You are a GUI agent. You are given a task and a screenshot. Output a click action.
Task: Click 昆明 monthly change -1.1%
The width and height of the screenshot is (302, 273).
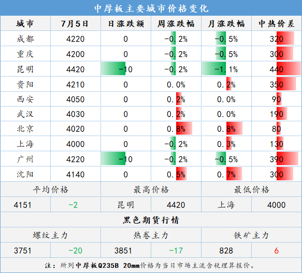226,70
